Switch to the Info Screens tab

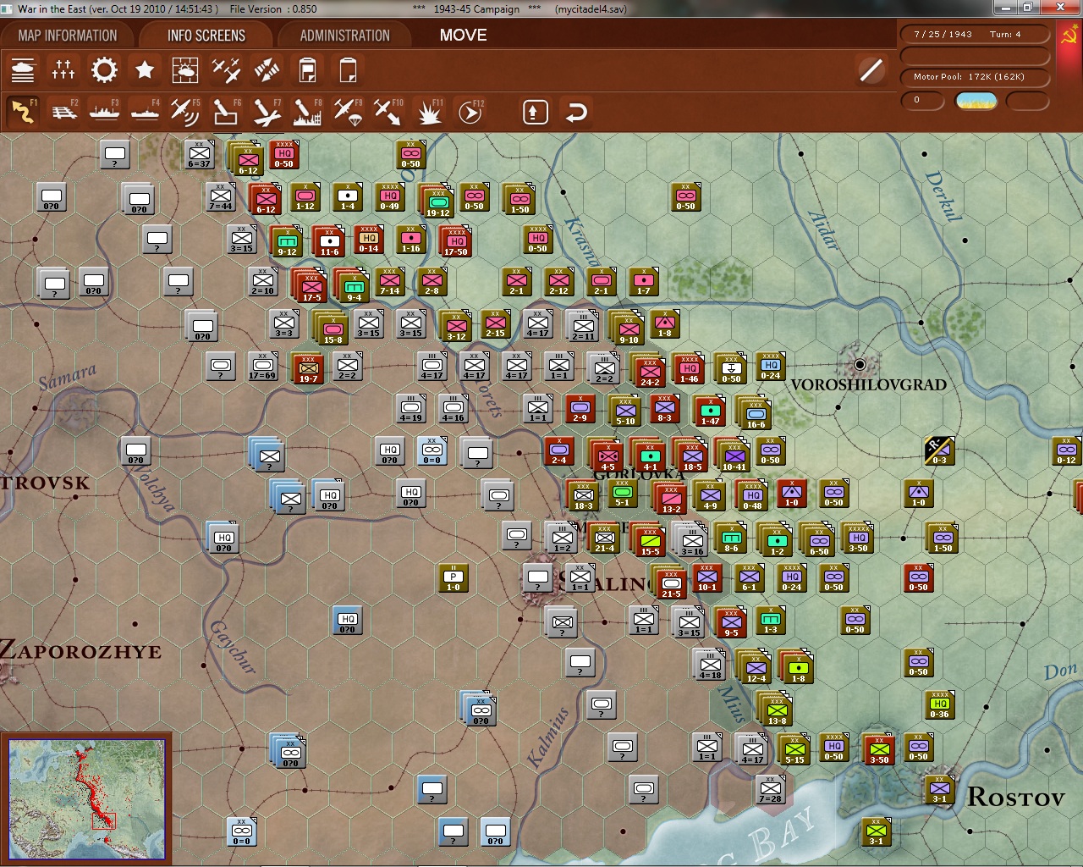click(x=206, y=36)
